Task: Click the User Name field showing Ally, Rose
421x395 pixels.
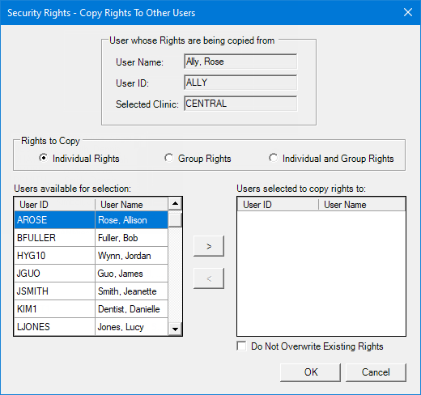Action: [240, 62]
